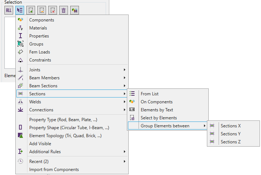Click Property Shape menu entry

[69, 128]
